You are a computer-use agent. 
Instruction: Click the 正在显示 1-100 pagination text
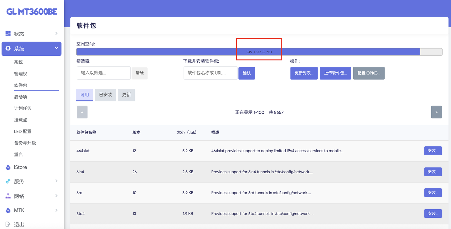[259, 112]
